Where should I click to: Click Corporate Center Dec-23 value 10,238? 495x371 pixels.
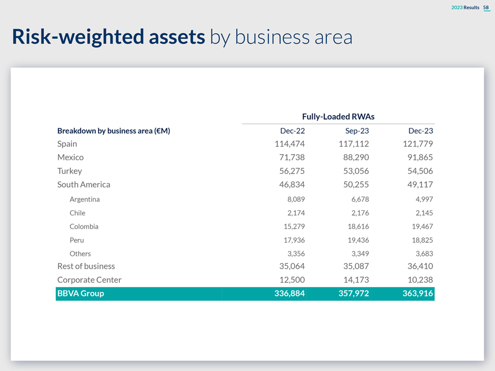click(x=420, y=280)
